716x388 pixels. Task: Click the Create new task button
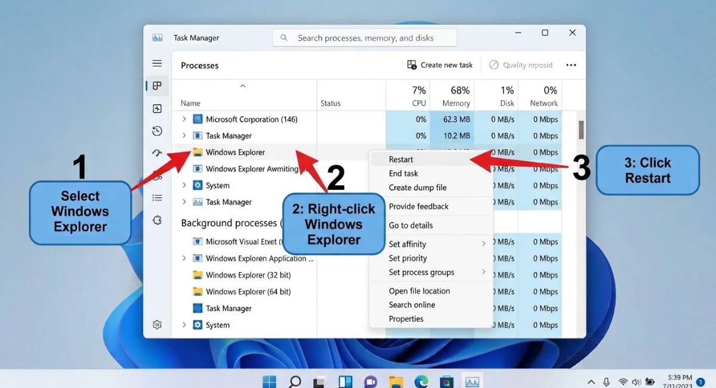coord(440,65)
